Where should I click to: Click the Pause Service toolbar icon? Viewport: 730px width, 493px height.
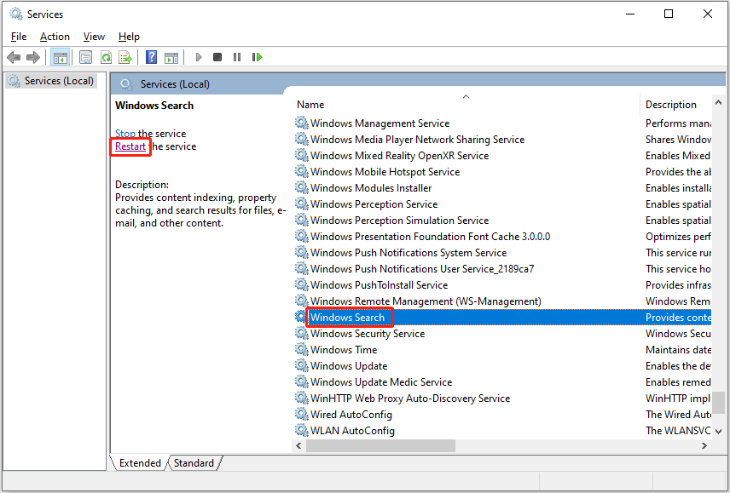coord(237,57)
